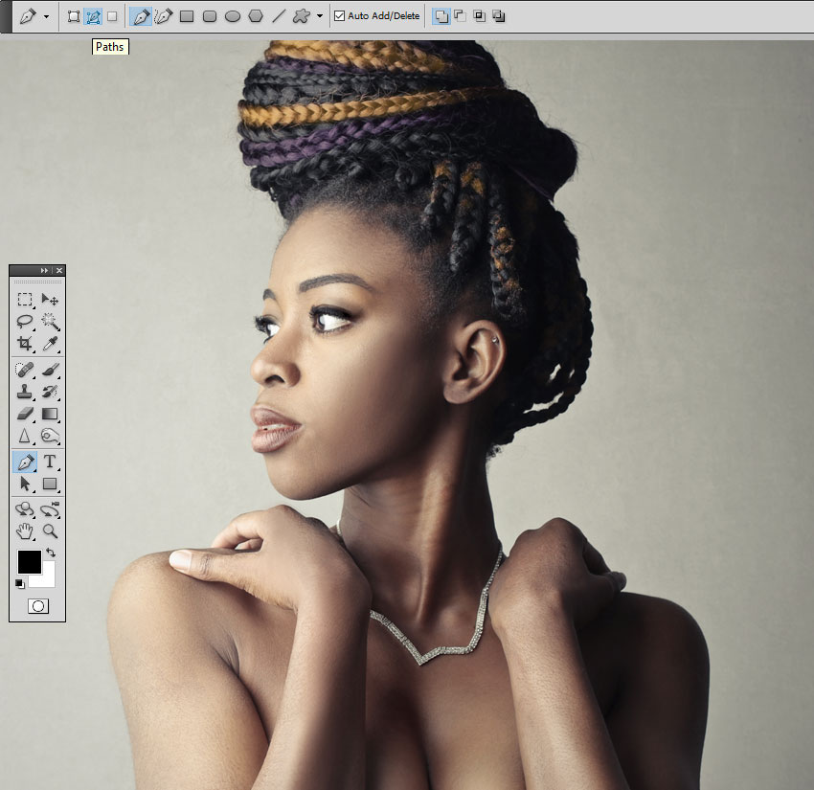This screenshot has height=790, width=814.
Task: Choose the Freeform Pen tool in options bar
Action: tap(164, 16)
